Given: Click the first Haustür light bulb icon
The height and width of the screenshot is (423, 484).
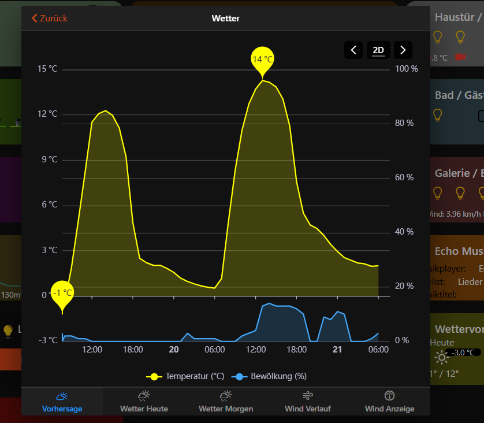Looking at the screenshot, I should click(x=437, y=36).
